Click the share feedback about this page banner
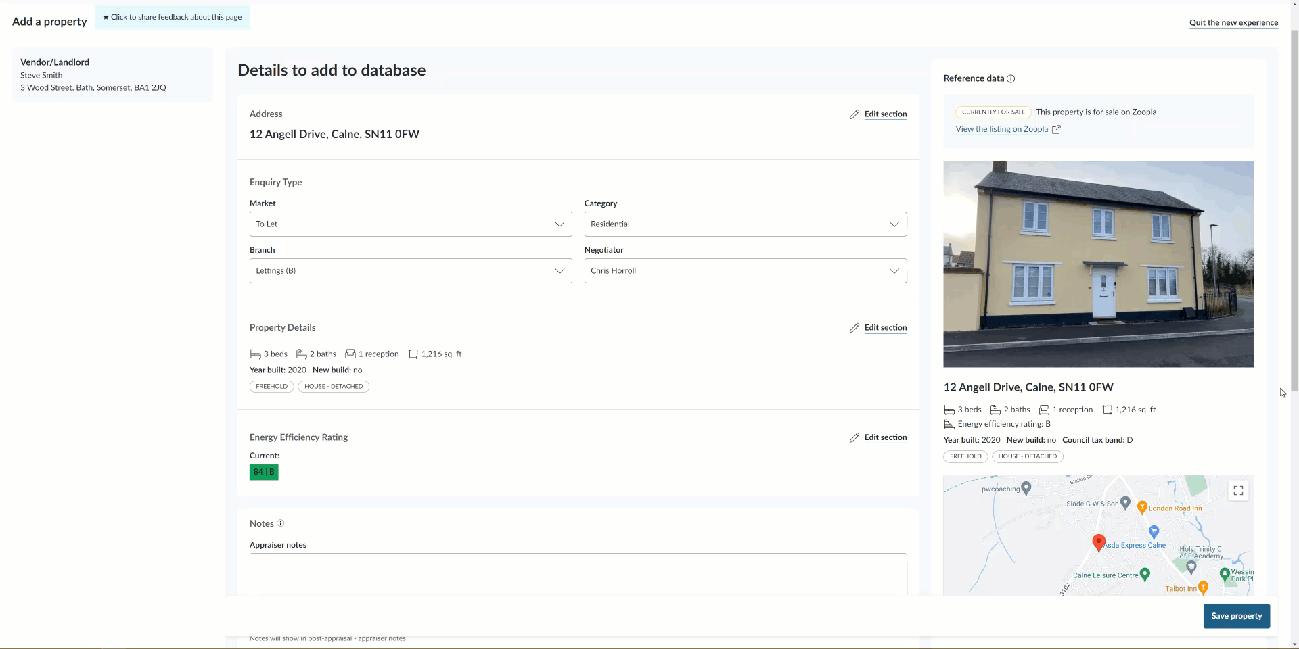1299x649 pixels. tap(172, 18)
